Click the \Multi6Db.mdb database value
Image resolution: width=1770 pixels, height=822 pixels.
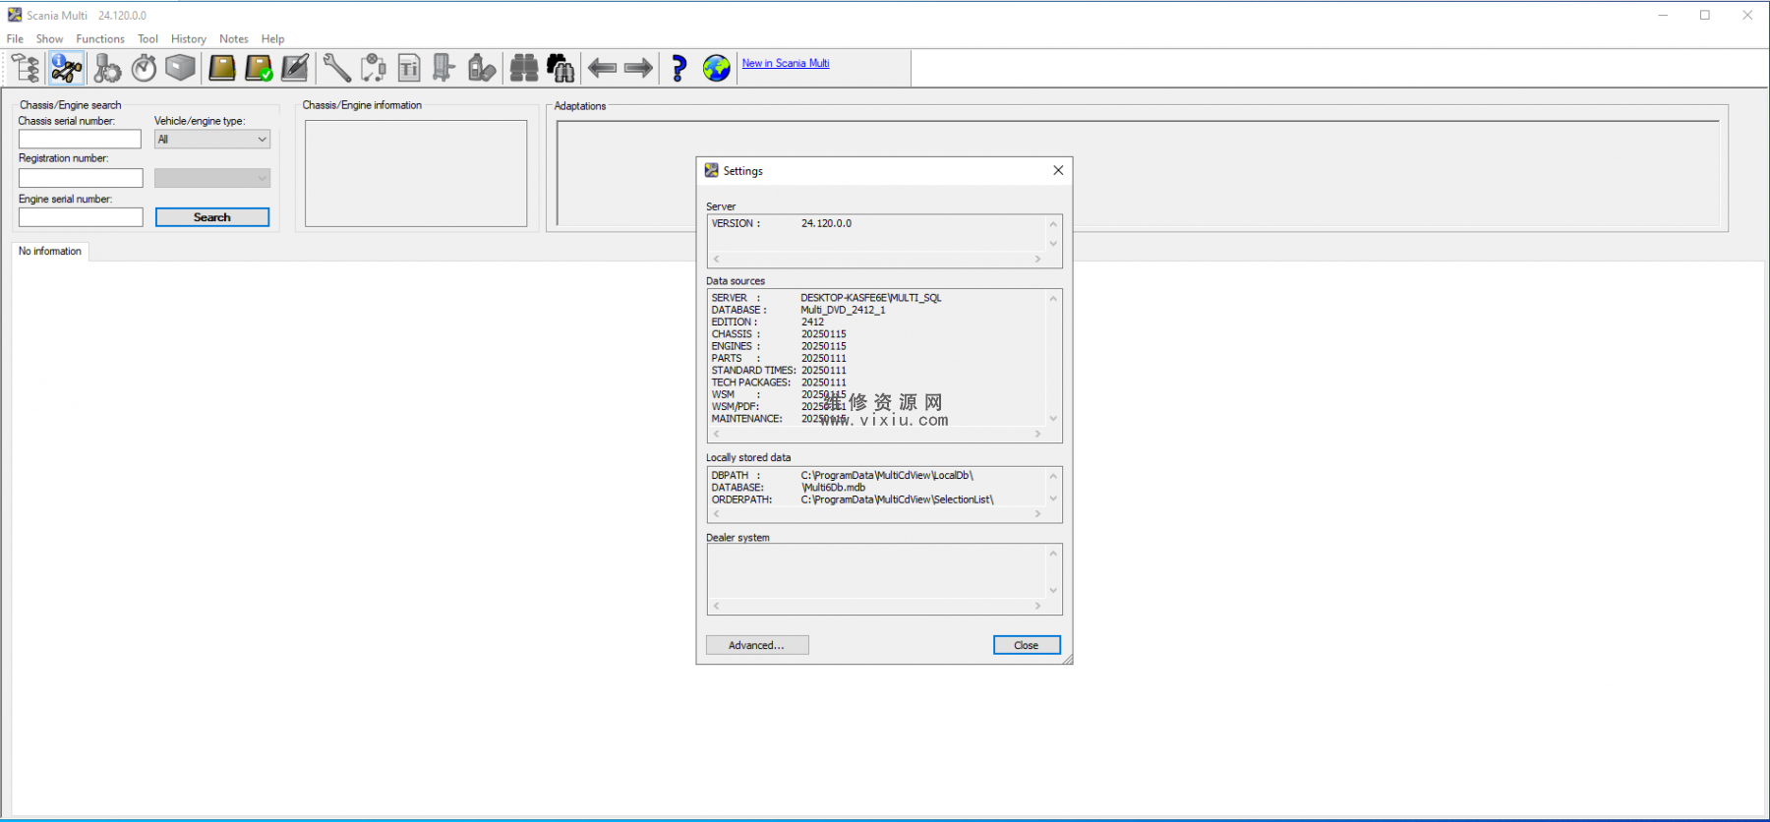point(834,488)
